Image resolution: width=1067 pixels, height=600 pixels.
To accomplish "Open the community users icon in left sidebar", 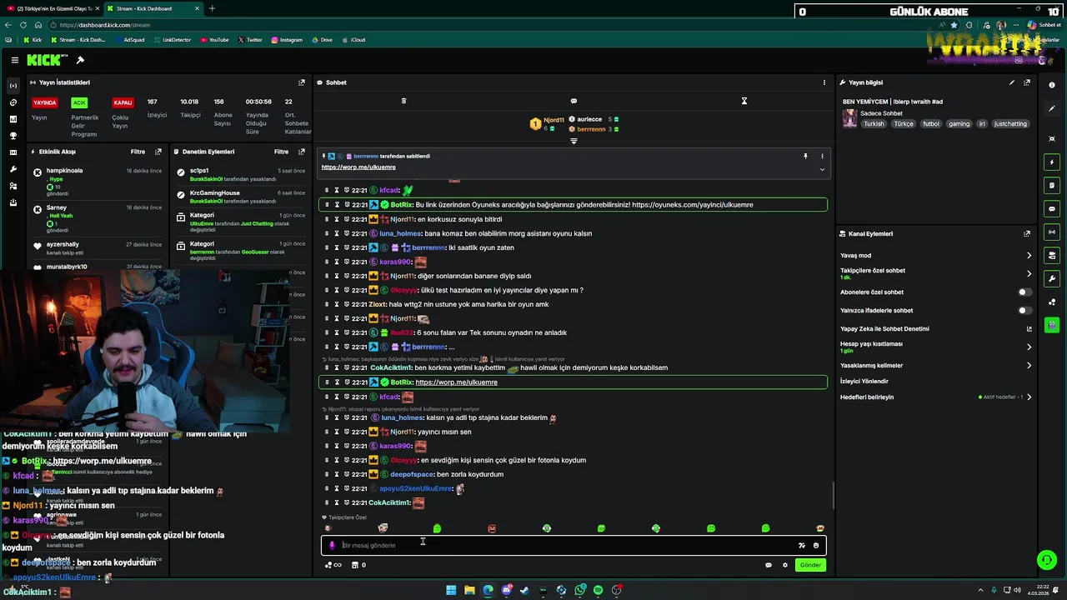I will point(13,186).
